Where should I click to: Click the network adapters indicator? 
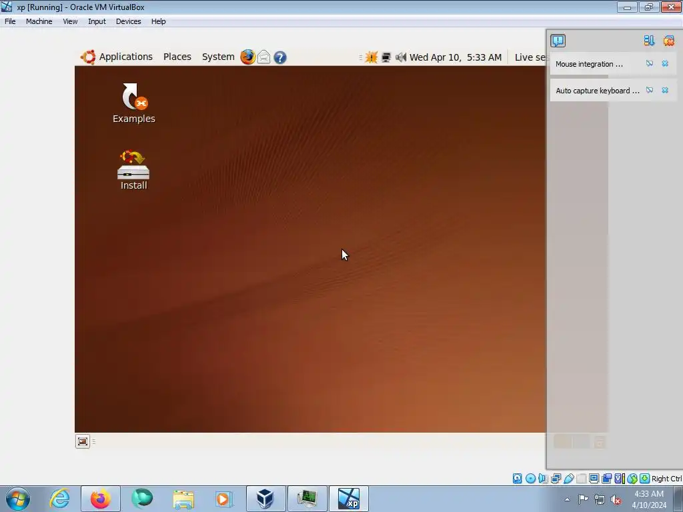coord(556,479)
